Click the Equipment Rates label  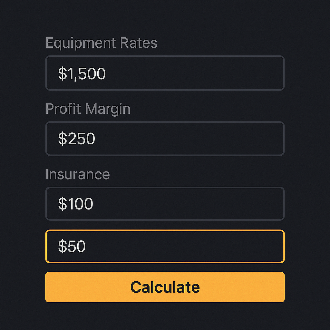click(x=102, y=43)
